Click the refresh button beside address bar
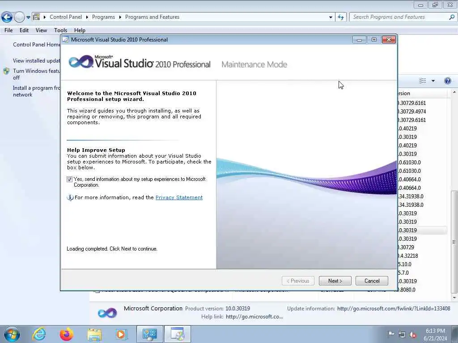 point(341,17)
